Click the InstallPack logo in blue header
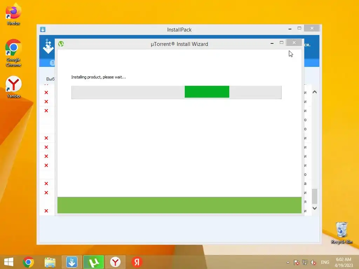The width and height of the screenshot is (359, 269). 48,47
